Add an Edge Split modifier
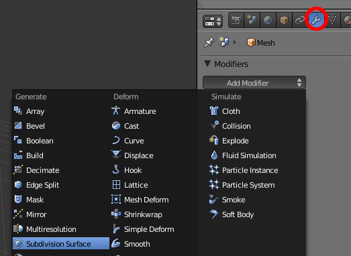 click(61, 185)
